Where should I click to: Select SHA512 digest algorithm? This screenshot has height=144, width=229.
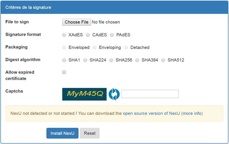[163, 60]
